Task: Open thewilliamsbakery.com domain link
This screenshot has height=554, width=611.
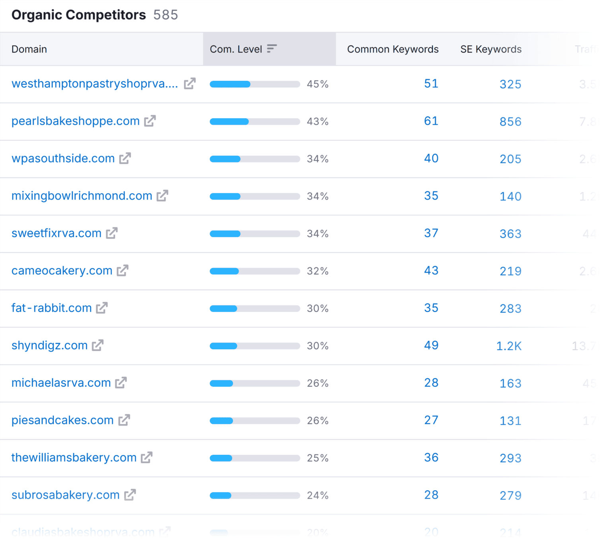Action: pyautogui.click(x=74, y=458)
